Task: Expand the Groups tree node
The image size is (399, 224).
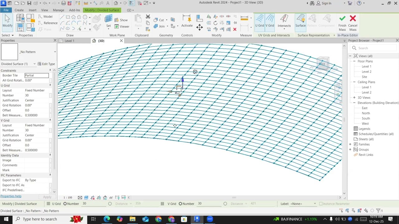Action: [350, 150]
